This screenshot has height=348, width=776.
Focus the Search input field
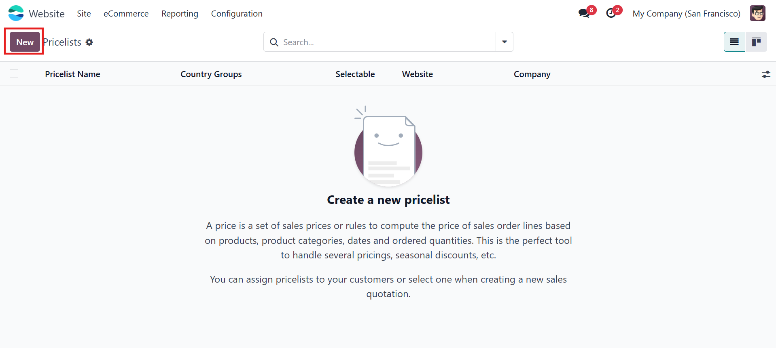[388, 42]
